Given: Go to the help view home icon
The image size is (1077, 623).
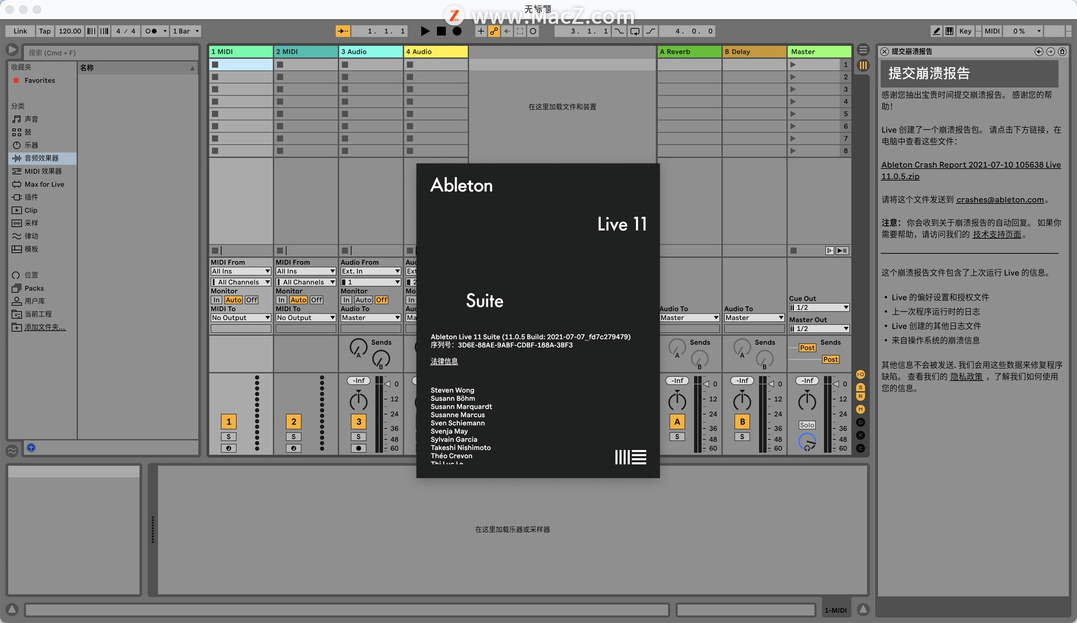Looking at the screenshot, I should pos(1062,52).
